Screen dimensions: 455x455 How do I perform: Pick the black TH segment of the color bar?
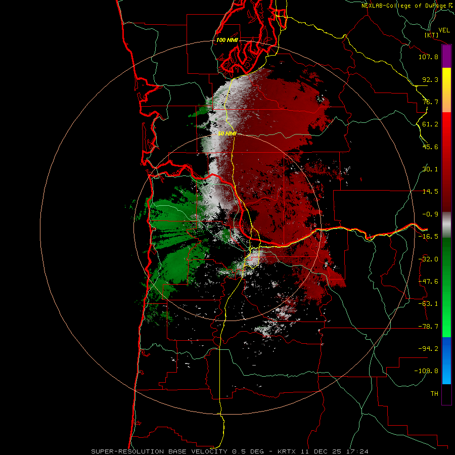446,394
